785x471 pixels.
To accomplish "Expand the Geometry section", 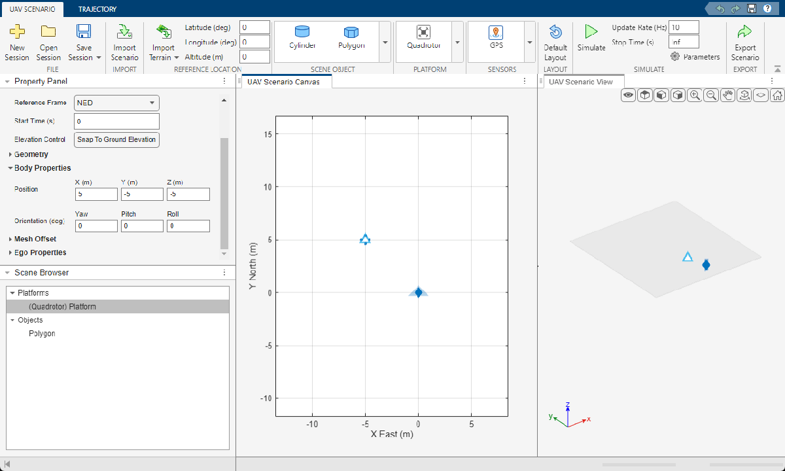I will [x=10, y=154].
